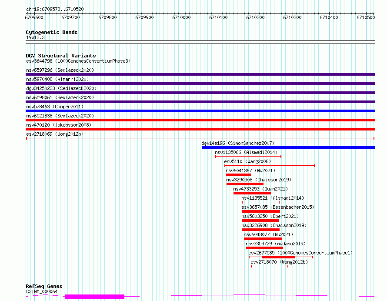Select the nsv6597296 (Sedlazeck2020) purple bar

(200, 74)
